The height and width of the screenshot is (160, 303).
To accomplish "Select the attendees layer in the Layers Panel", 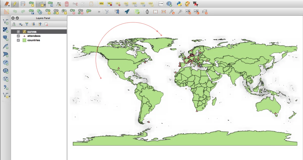I will [34, 36].
